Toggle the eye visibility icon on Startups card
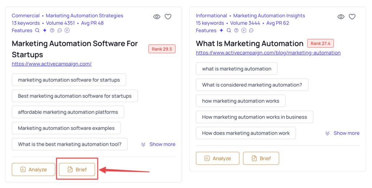The width and height of the screenshot is (372, 188). (x=157, y=17)
